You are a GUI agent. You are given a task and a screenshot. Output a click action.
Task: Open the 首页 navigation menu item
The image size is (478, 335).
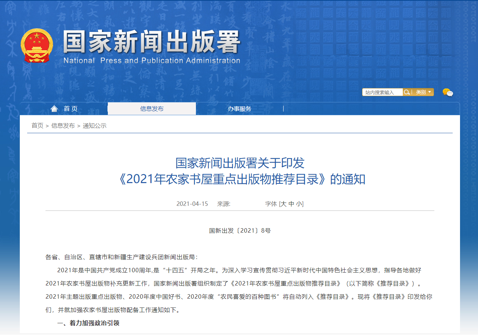click(70, 109)
